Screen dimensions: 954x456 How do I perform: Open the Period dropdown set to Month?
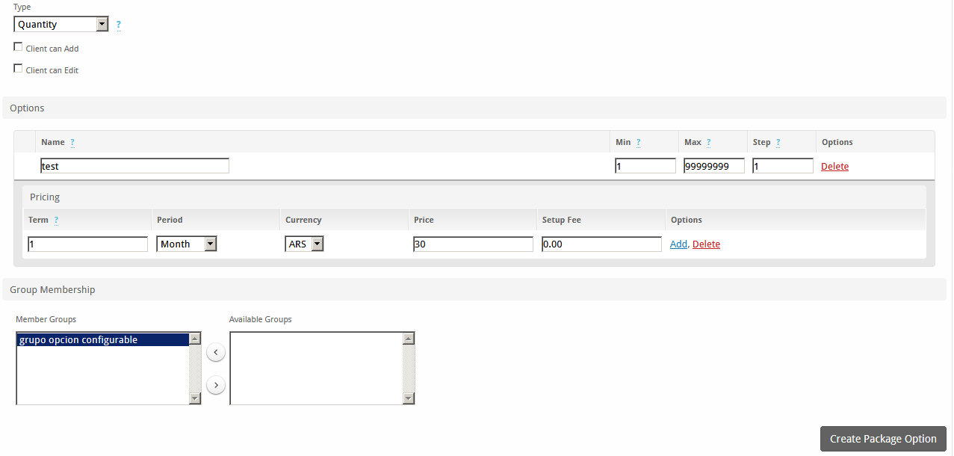pos(187,244)
